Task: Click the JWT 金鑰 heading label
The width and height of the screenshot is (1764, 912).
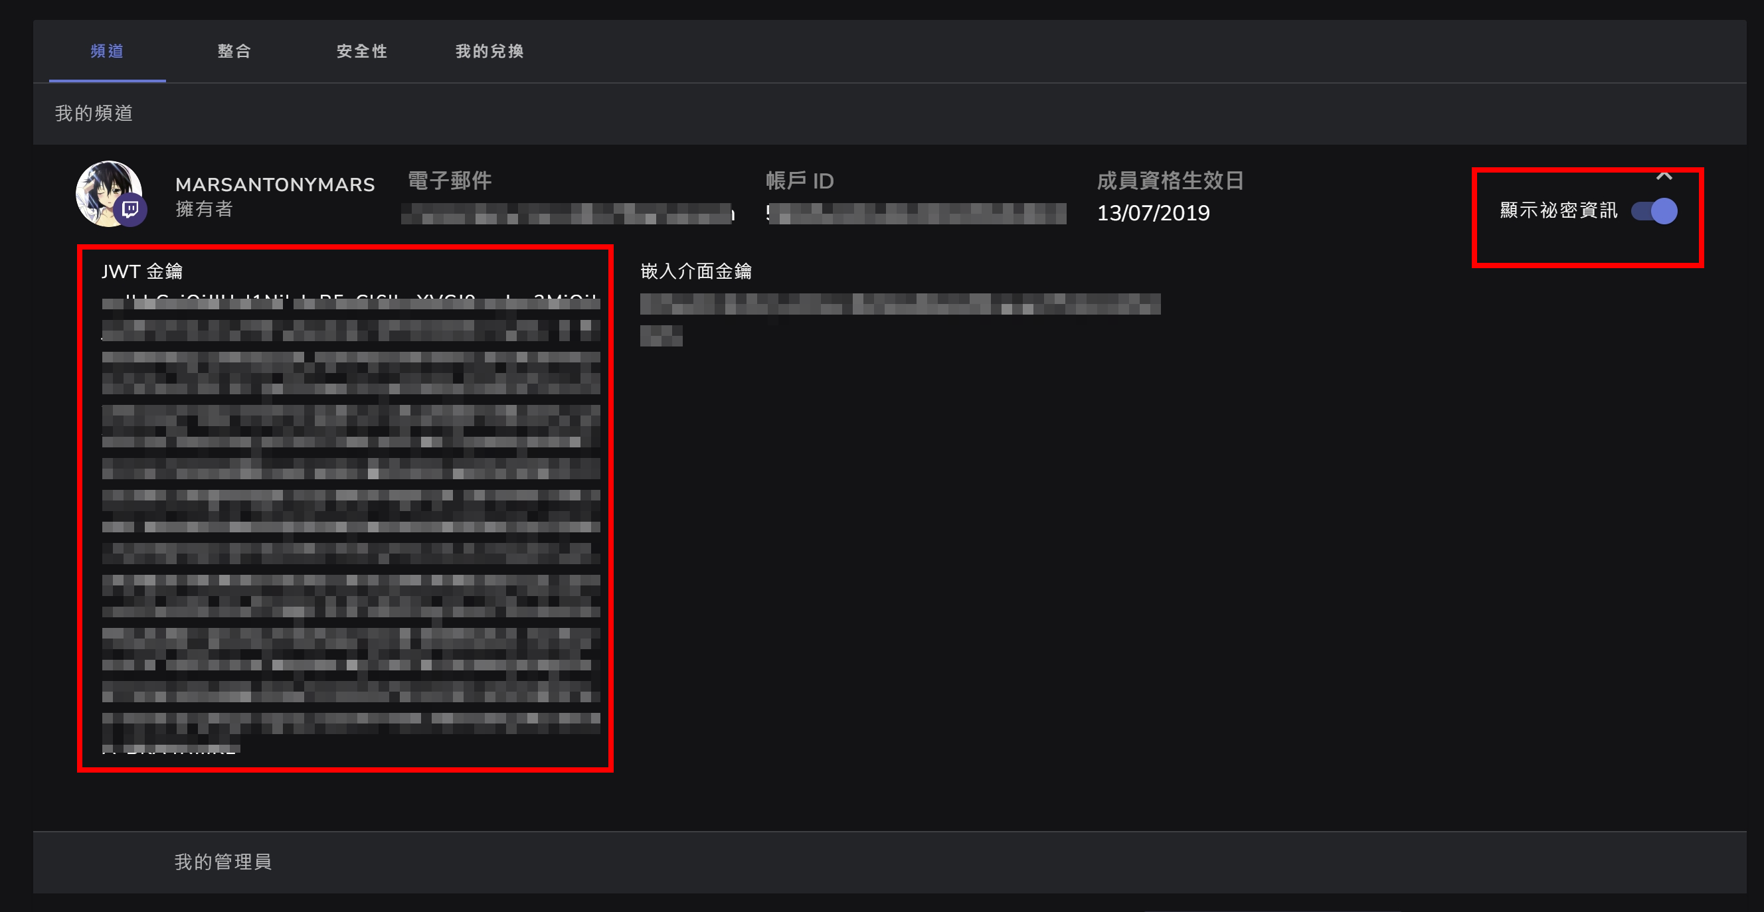Action: click(x=141, y=271)
